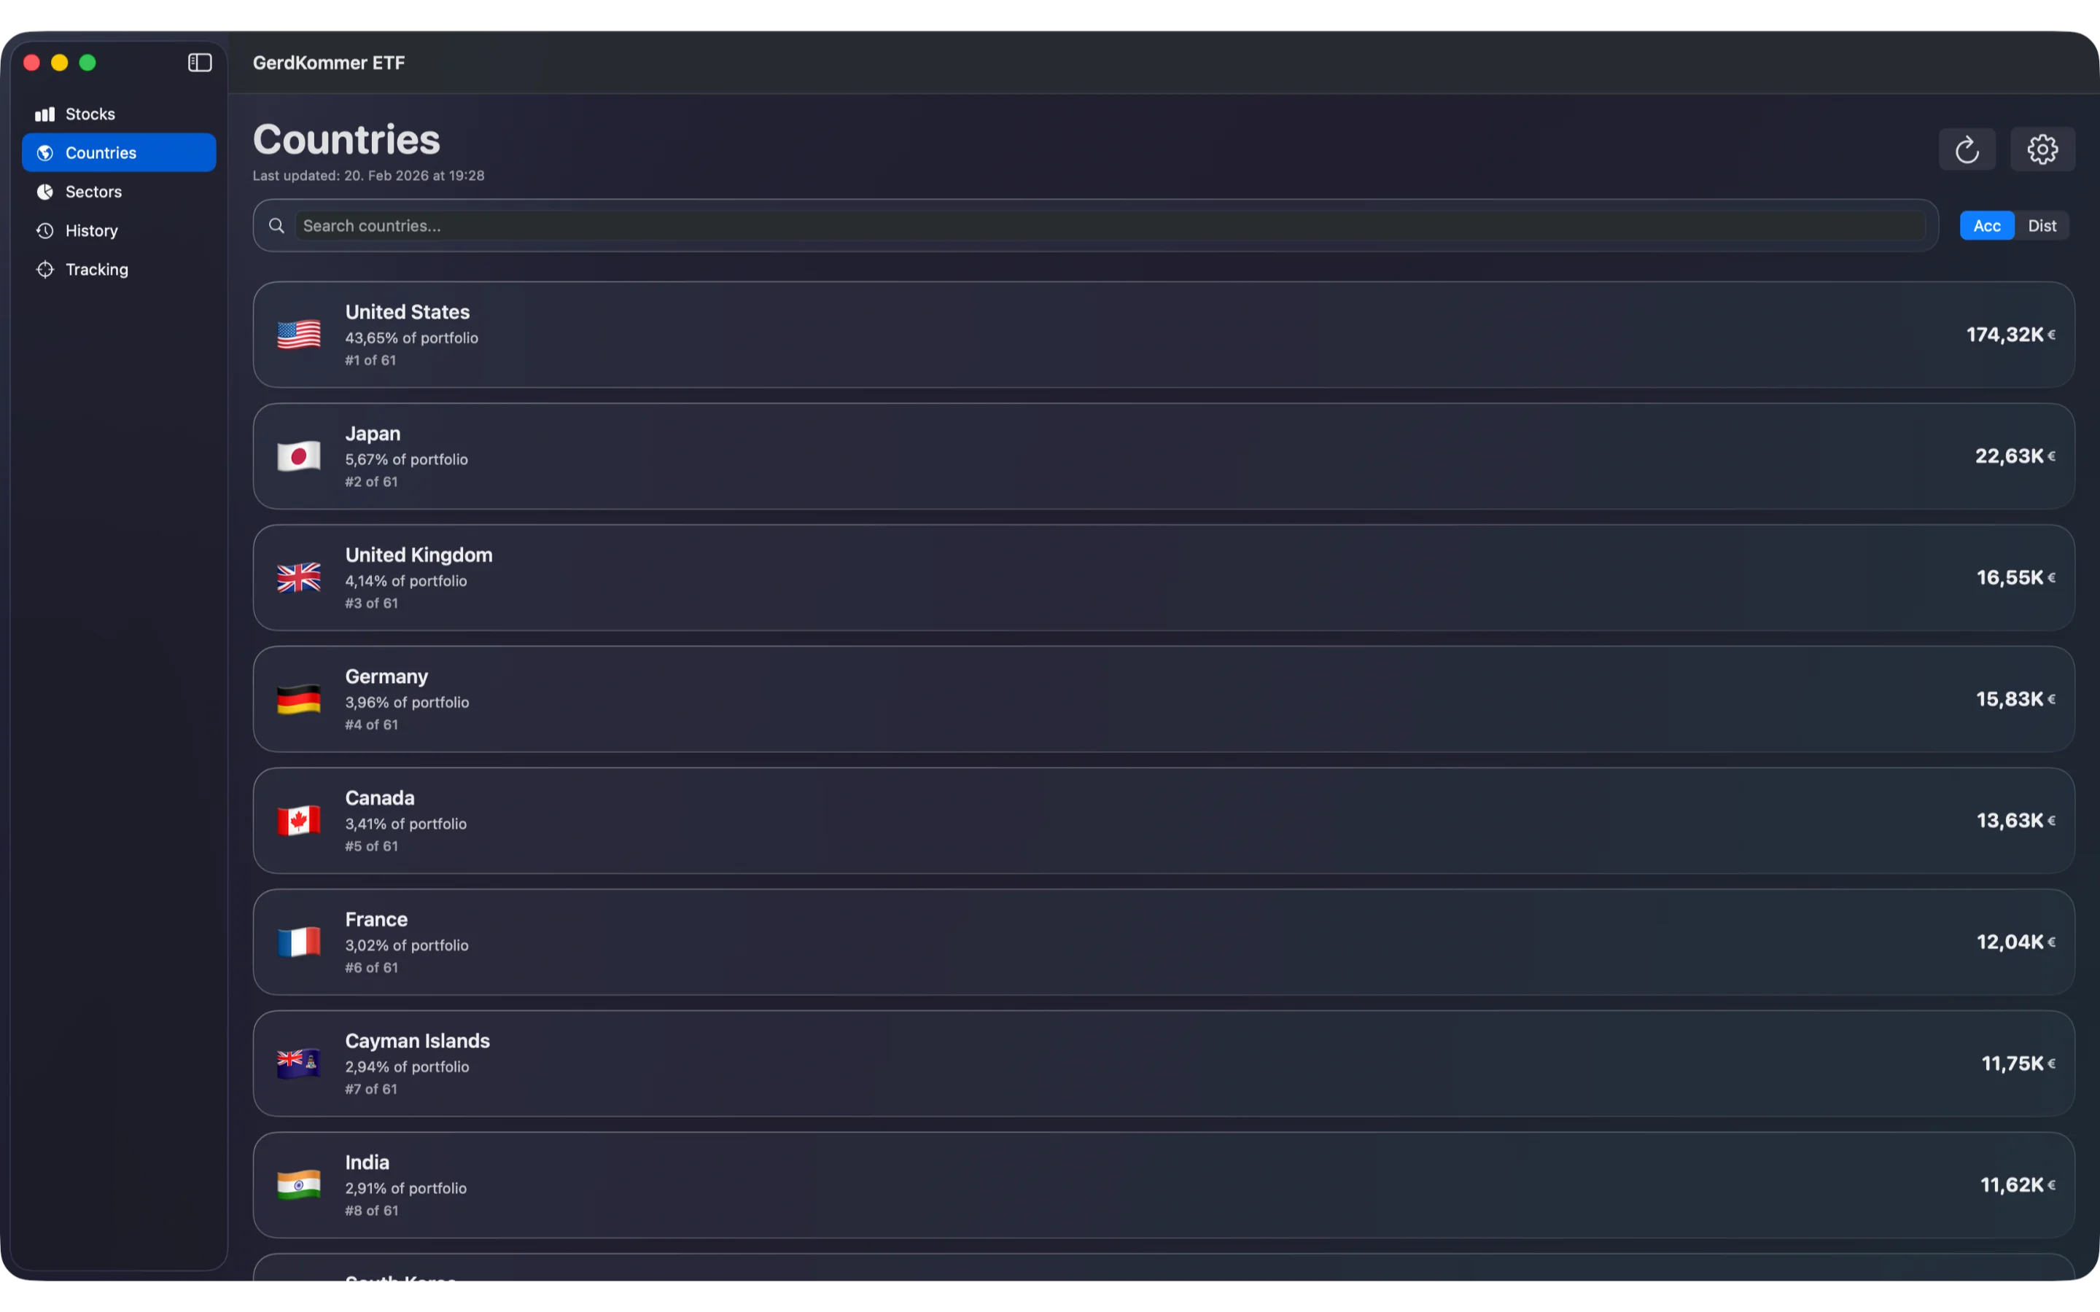Image resolution: width=2100 pixels, height=1312 pixels.
Task: Open the Stocks section in sidebar
Action: 90,113
